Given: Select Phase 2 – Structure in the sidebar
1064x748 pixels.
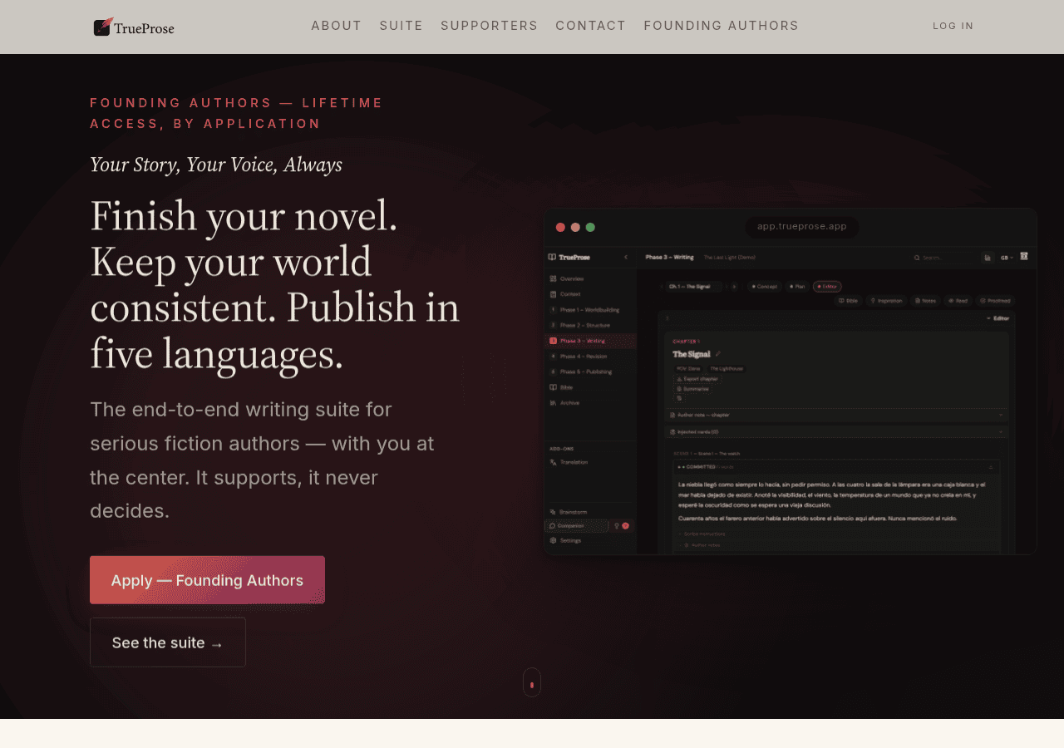Looking at the screenshot, I should [x=589, y=325].
